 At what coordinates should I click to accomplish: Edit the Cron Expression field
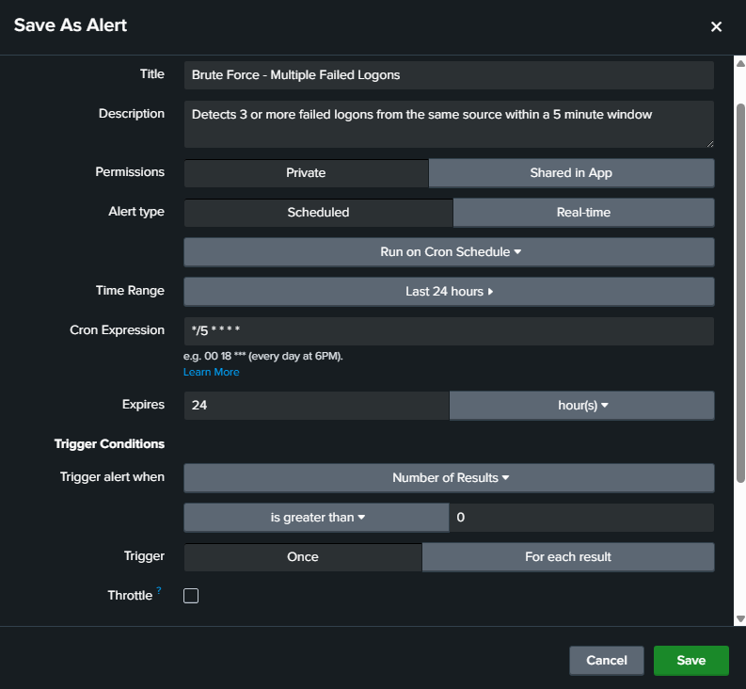click(449, 331)
